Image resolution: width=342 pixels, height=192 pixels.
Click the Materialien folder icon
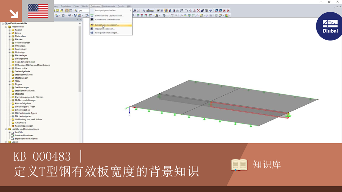tap(13, 36)
